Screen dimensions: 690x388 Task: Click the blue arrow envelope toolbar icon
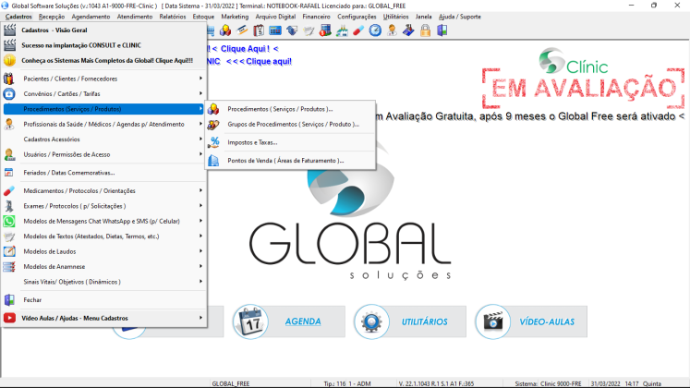pos(292,30)
